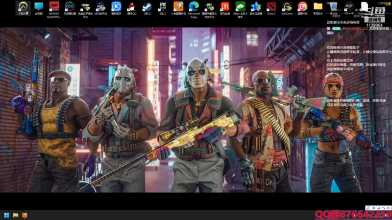Open the black round 叮一下 shortcut

(349, 8)
